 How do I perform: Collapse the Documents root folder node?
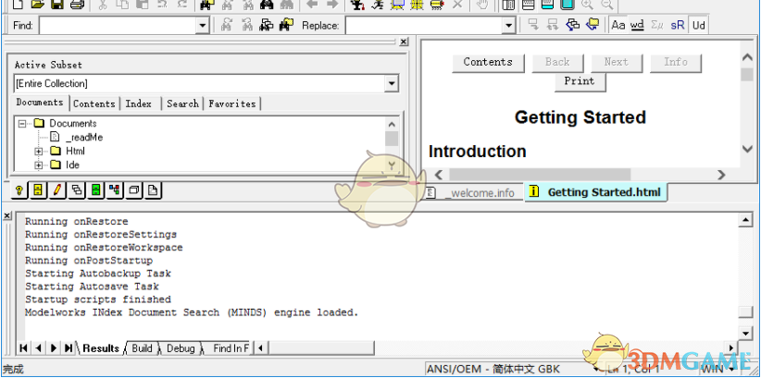[22, 124]
